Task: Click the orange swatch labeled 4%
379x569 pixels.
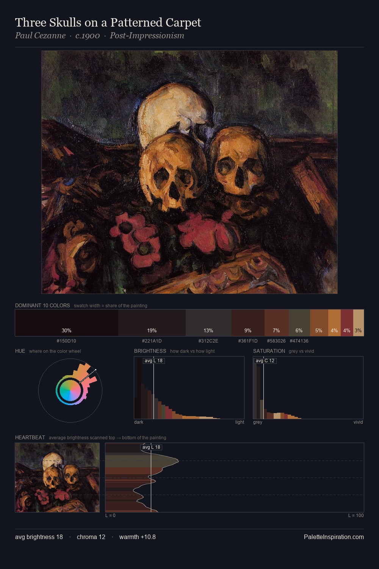Action: click(x=334, y=323)
